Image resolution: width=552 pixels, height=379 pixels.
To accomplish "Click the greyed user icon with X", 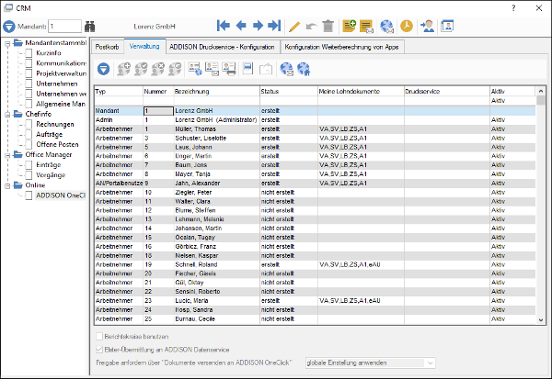I will click(x=157, y=69).
